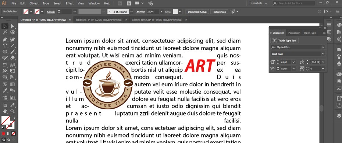Viewport: 342px width, 143px height.
Task: Select the Scale tool
Action: pyautogui.click(x=13, y=65)
